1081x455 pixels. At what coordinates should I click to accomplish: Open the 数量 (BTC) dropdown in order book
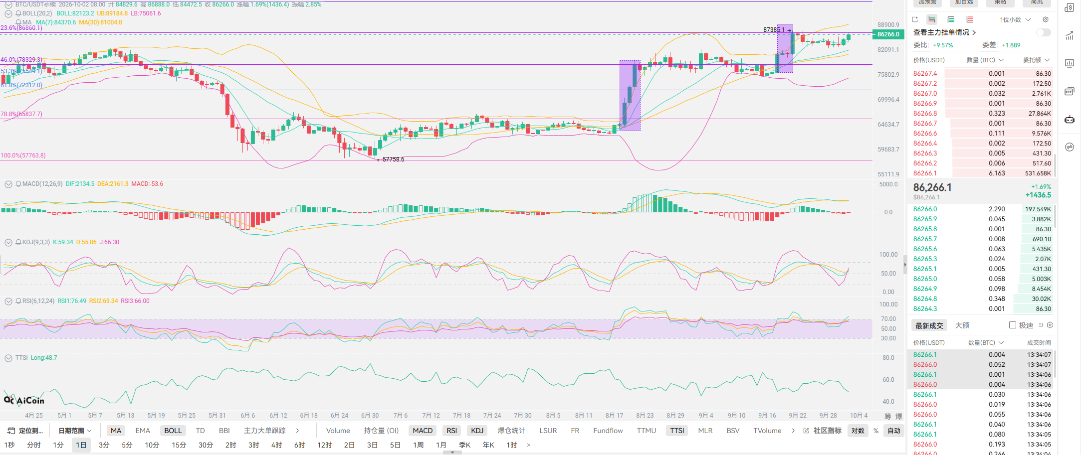(985, 60)
